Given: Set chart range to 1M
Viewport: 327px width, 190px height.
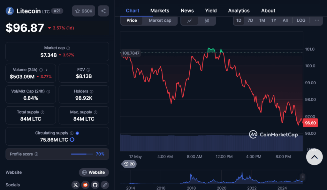Looking at the screenshot, I should click(x=262, y=20).
